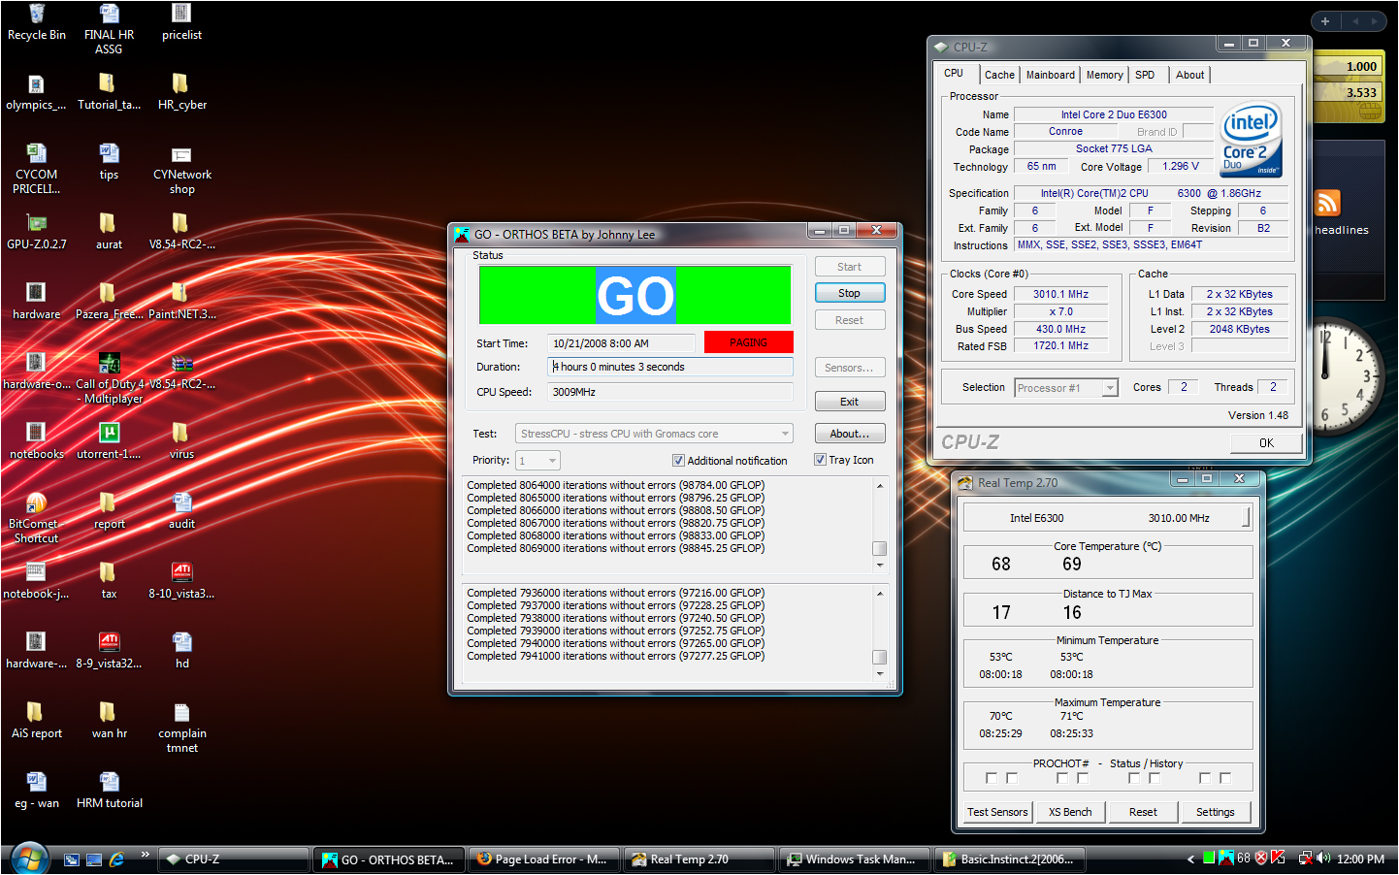Open the GPU-Z.0.2.7 desktop icon
1399x875 pixels.
click(36, 223)
